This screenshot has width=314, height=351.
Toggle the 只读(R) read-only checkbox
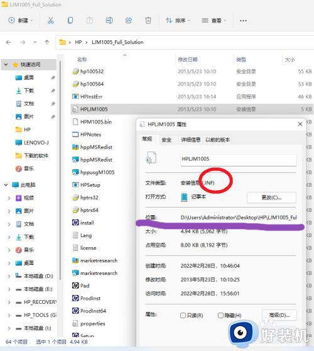coord(183,315)
